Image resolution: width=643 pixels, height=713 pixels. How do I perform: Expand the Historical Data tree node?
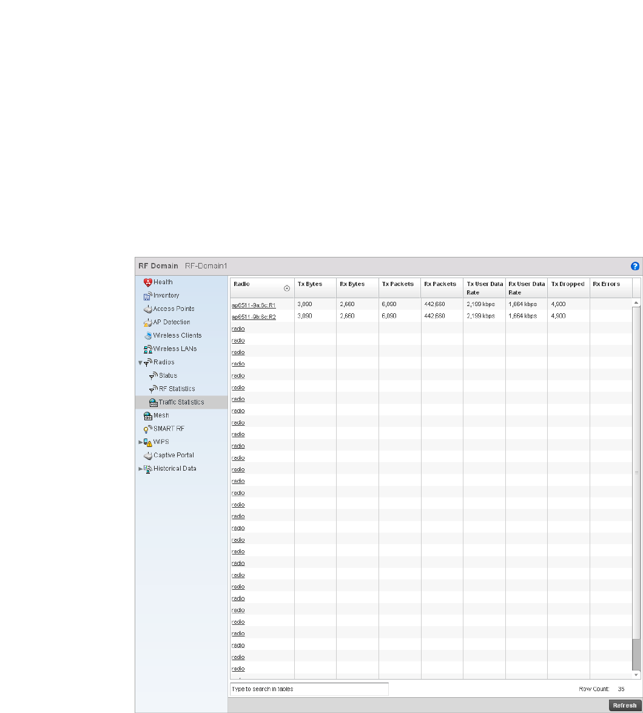point(140,469)
